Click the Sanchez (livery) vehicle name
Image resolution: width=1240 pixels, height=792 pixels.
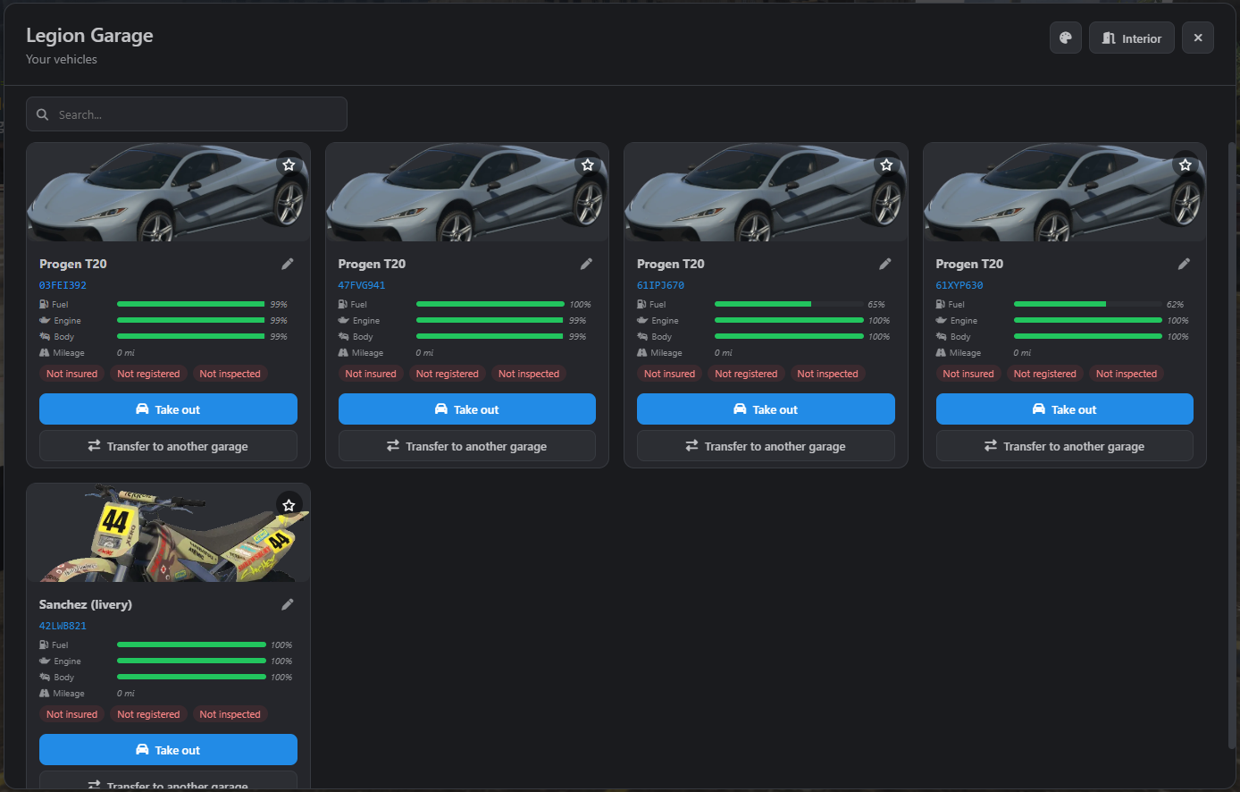coord(86,604)
